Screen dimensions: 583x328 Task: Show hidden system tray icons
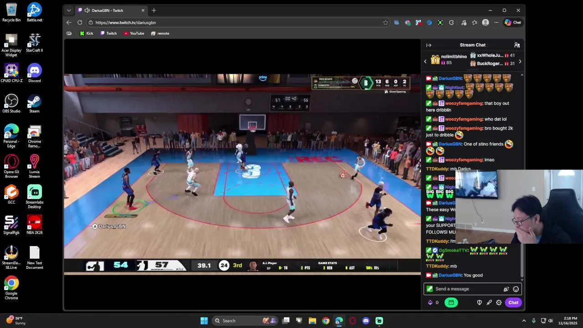[524, 321]
